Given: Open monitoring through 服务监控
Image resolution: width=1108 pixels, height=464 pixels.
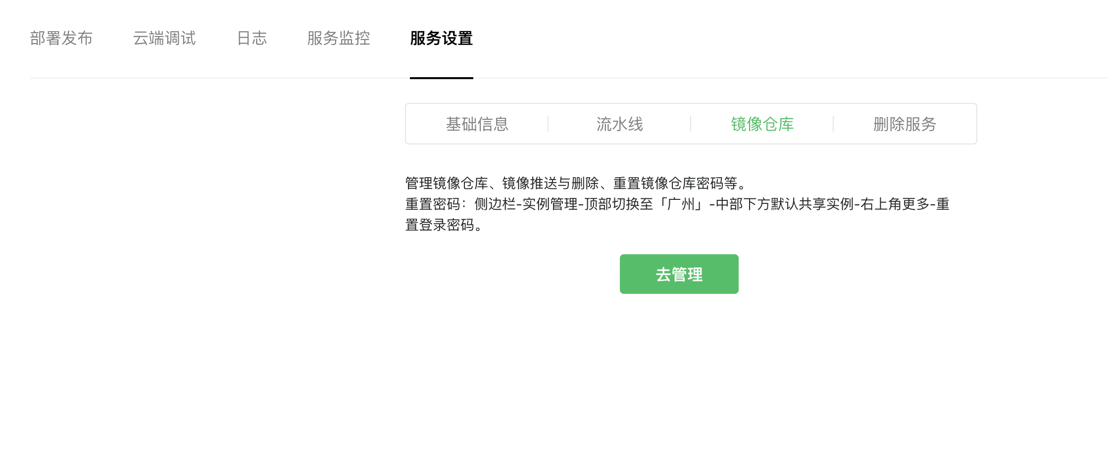Looking at the screenshot, I should (x=339, y=38).
